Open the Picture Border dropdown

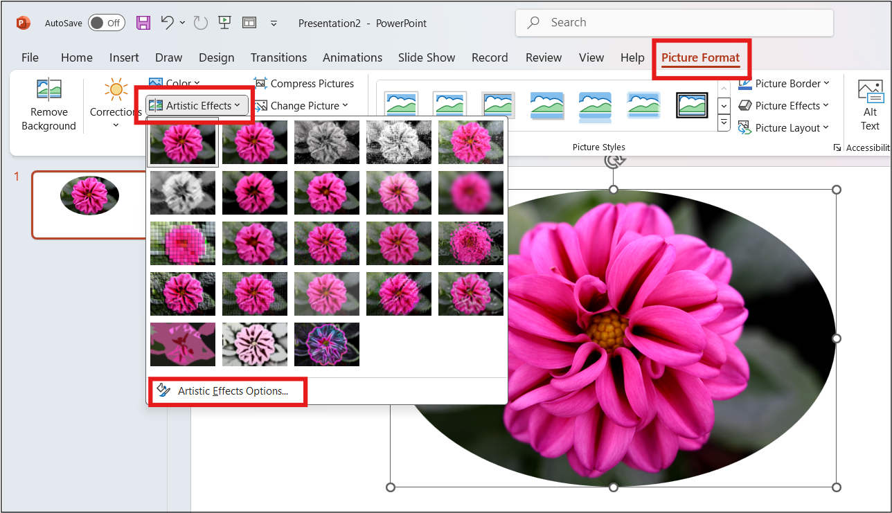point(783,84)
